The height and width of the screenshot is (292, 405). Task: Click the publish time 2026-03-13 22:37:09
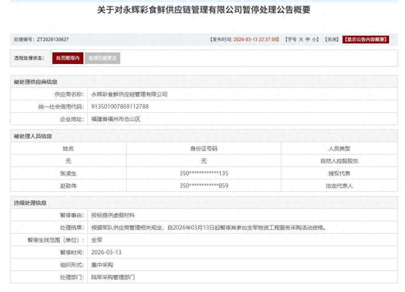pyautogui.click(x=256, y=40)
